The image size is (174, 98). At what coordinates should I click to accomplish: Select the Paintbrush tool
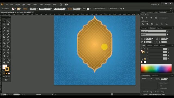coord(4,34)
